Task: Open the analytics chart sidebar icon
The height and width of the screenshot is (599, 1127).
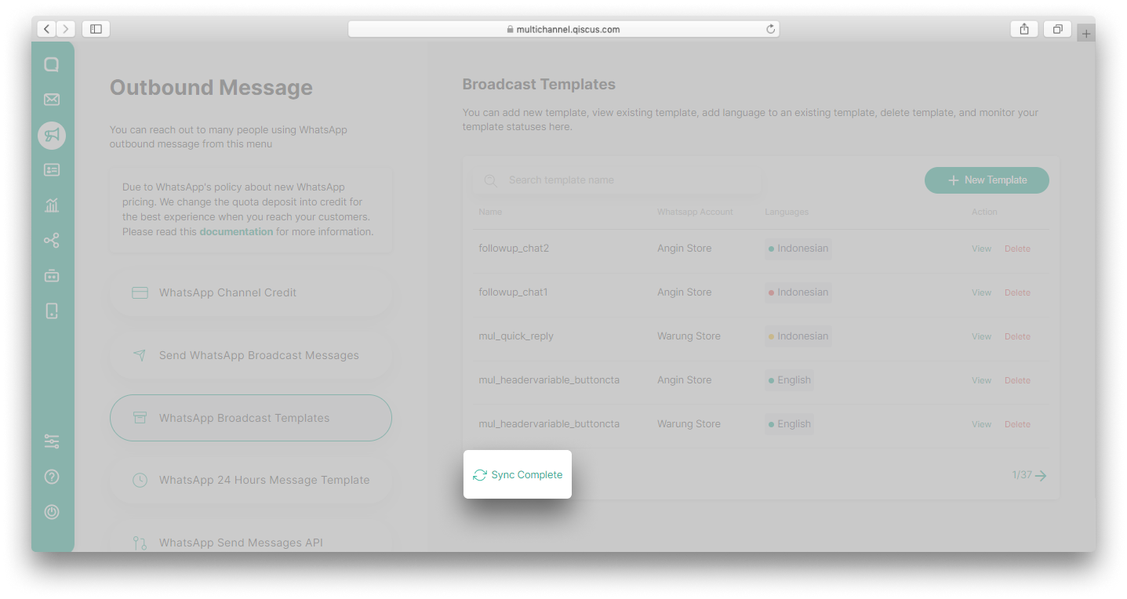Action: click(x=52, y=205)
